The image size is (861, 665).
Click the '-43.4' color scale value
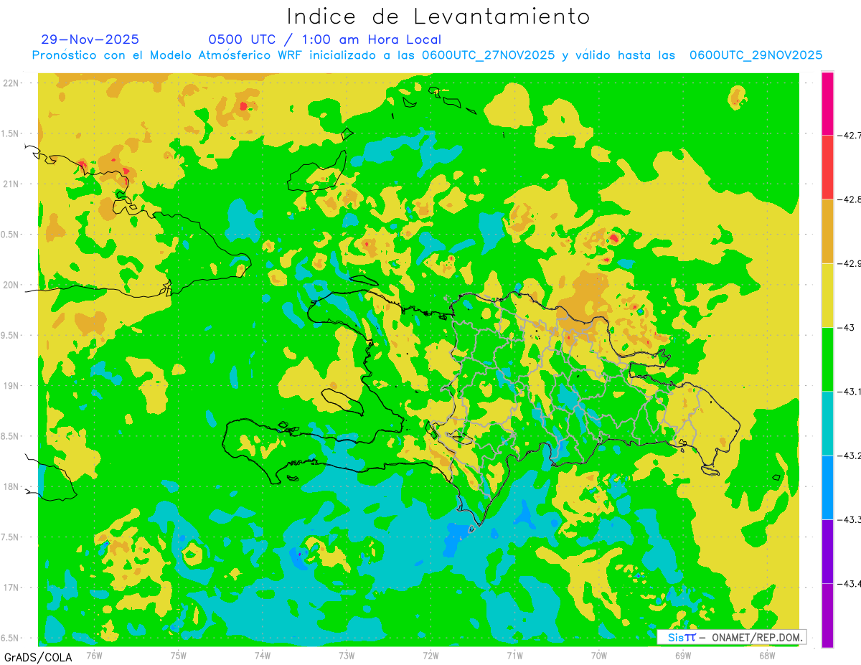tap(850, 583)
